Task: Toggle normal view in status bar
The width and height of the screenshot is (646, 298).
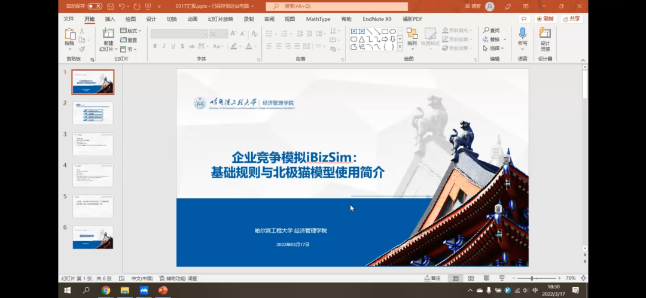Action: tap(456, 278)
